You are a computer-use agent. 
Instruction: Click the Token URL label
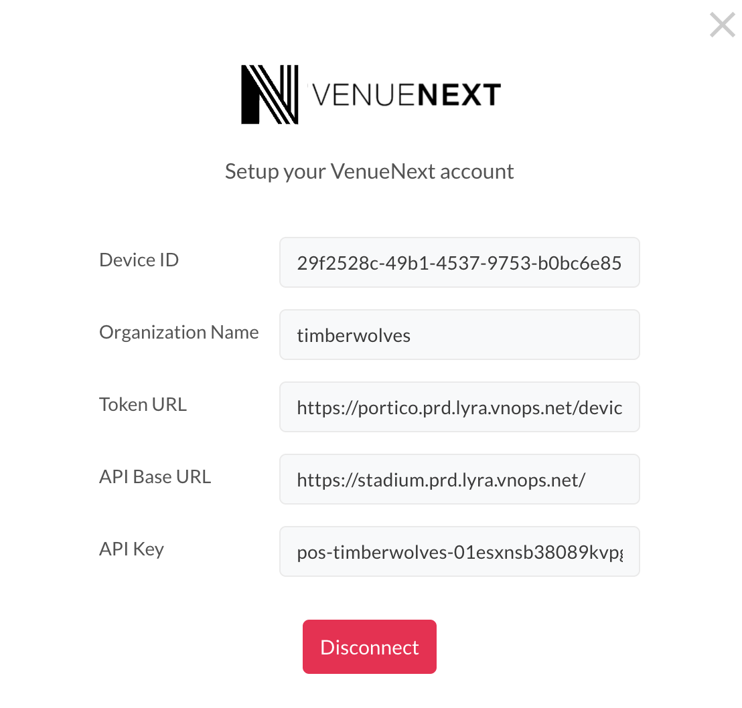coord(143,404)
